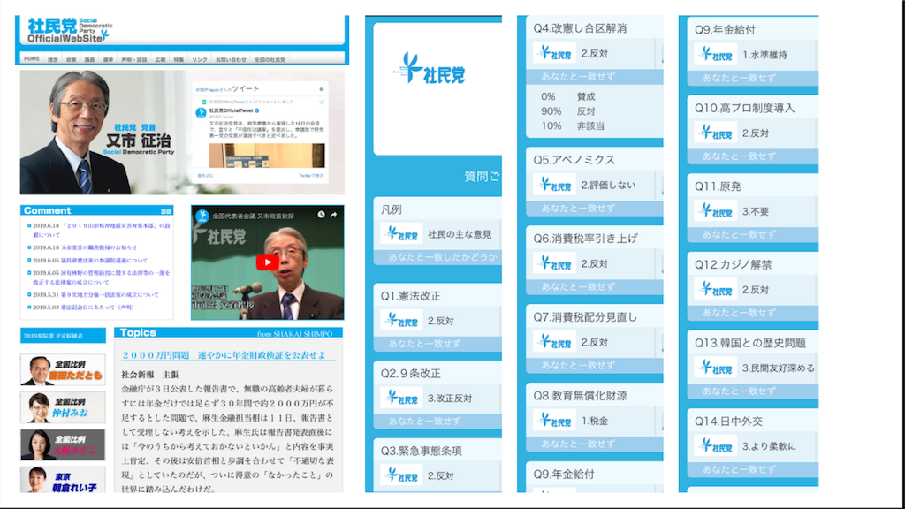Open the 議員歳費法案の参議院通過について comment link

point(104,261)
